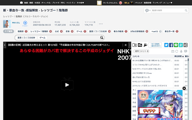Share the video on Facebook
The height and width of the screenshot is (120, 192).
click(x=171, y=45)
